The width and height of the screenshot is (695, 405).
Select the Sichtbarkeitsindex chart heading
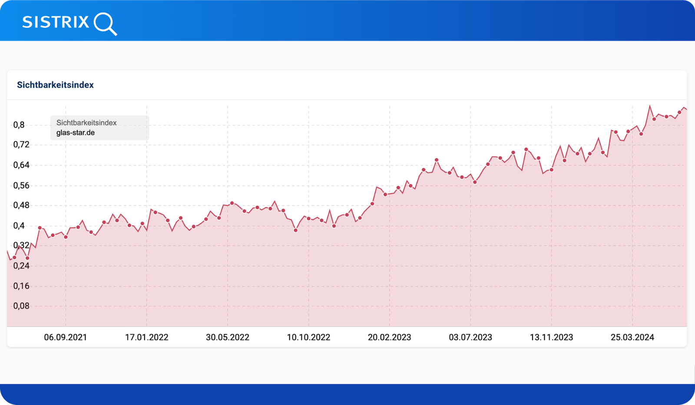[x=55, y=85]
